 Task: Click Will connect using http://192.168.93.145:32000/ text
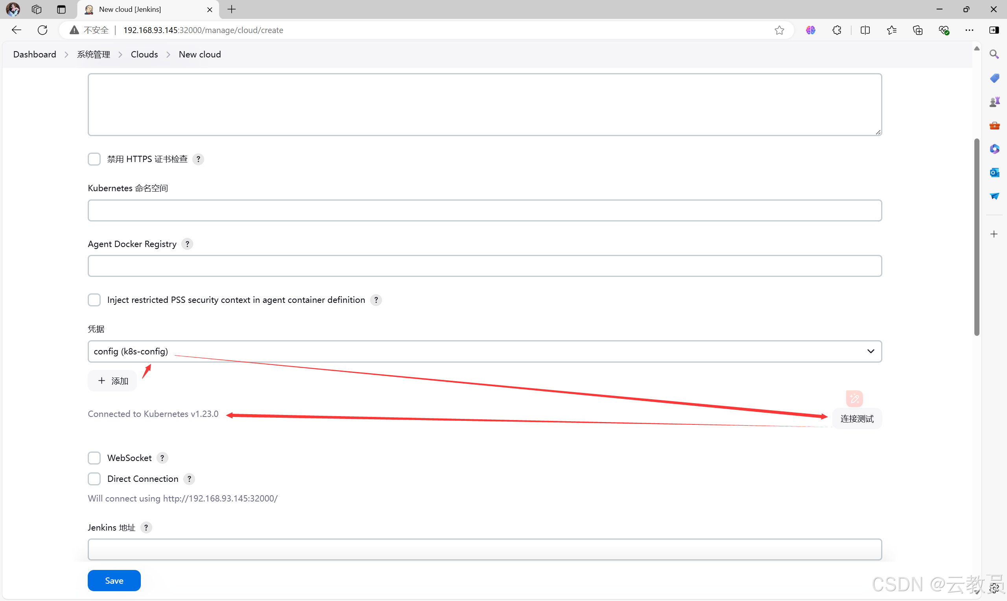(183, 498)
